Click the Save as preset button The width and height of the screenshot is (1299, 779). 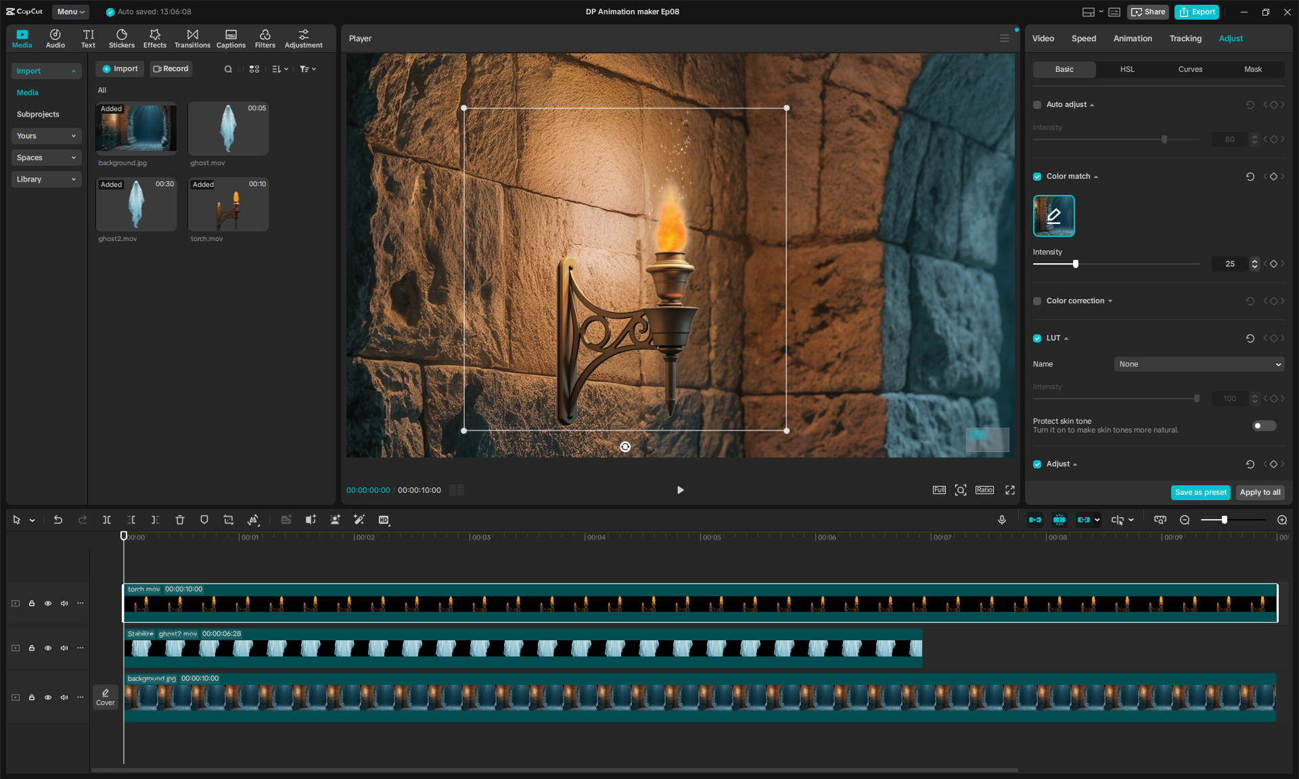1200,492
